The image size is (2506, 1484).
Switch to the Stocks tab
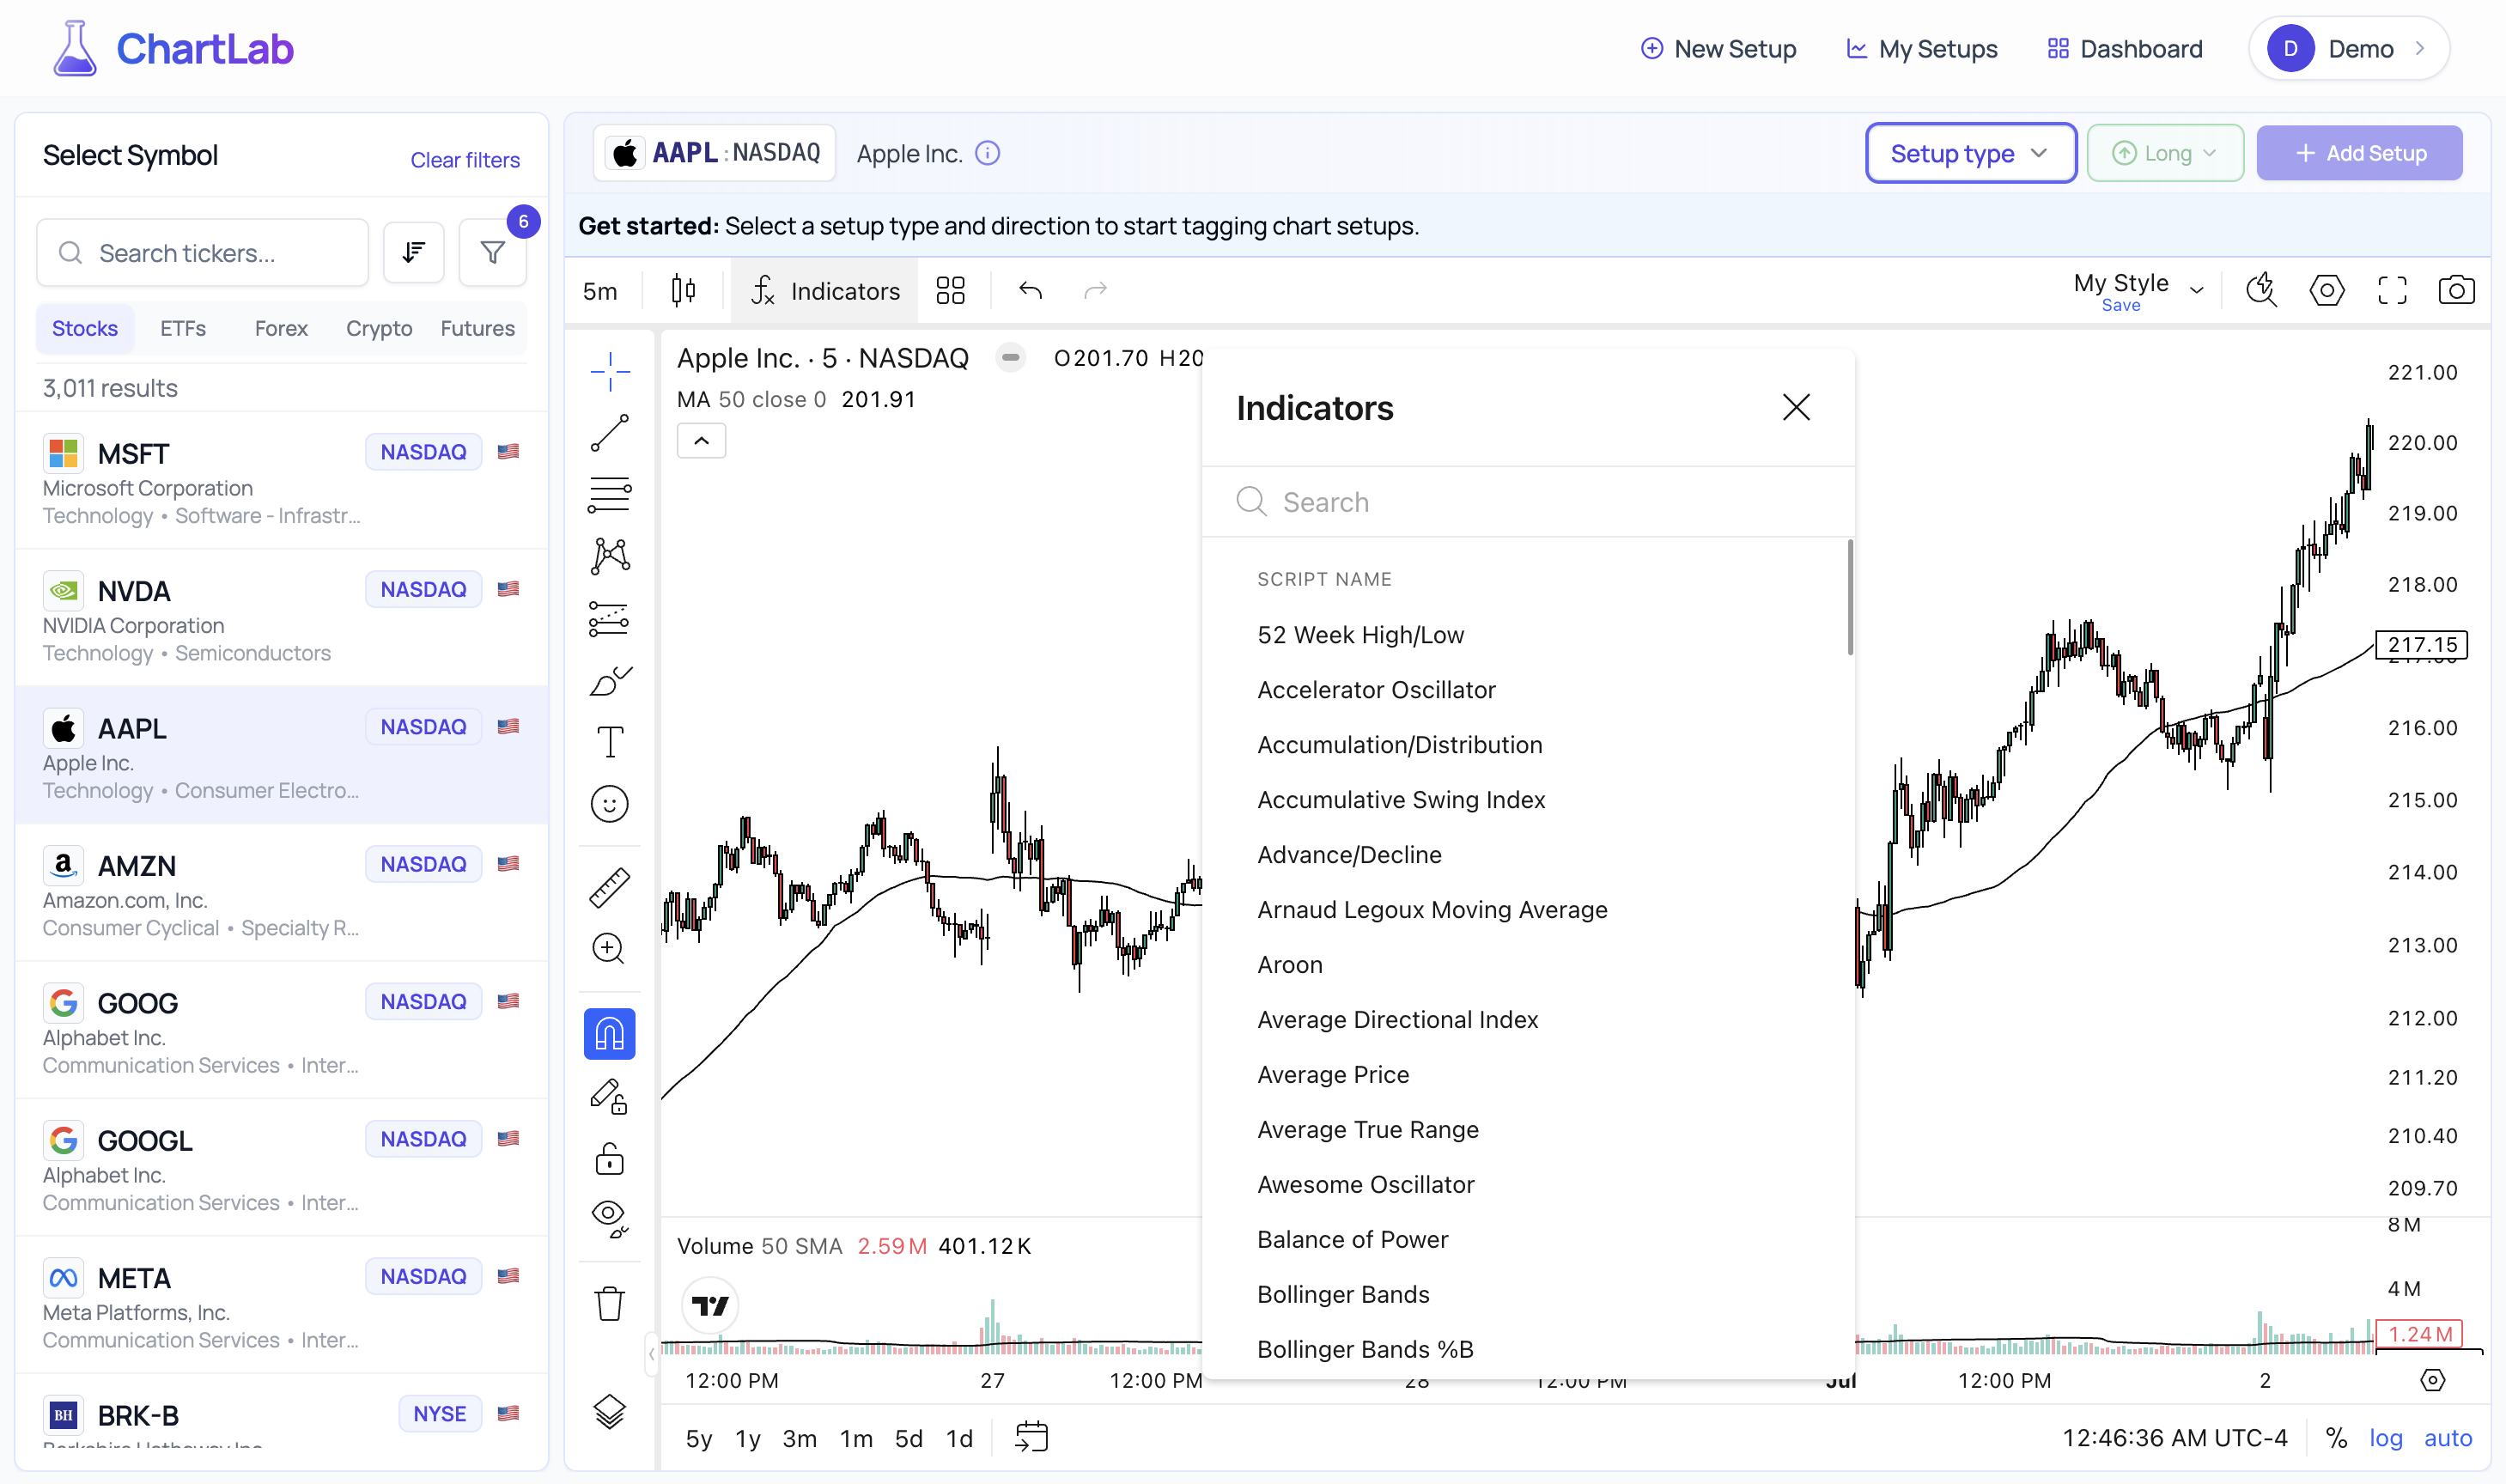point(84,328)
